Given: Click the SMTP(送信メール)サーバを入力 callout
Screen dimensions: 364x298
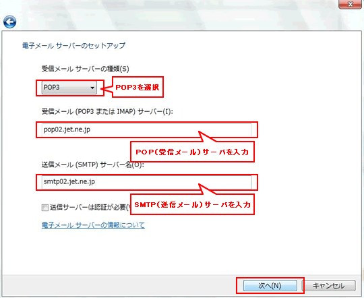Looking at the screenshot, I should tap(192, 204).
